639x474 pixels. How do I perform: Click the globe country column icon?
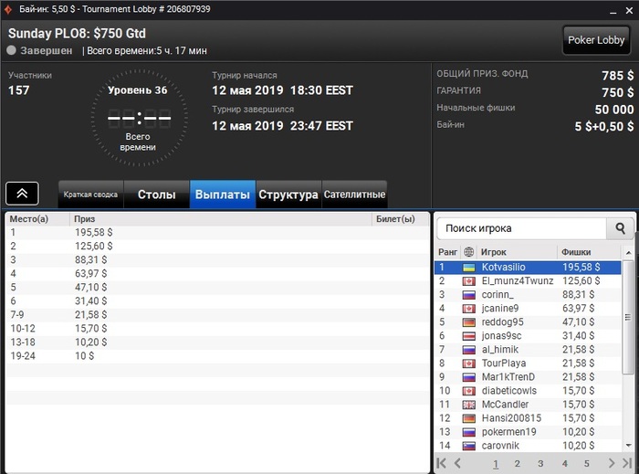coord(468,252)
